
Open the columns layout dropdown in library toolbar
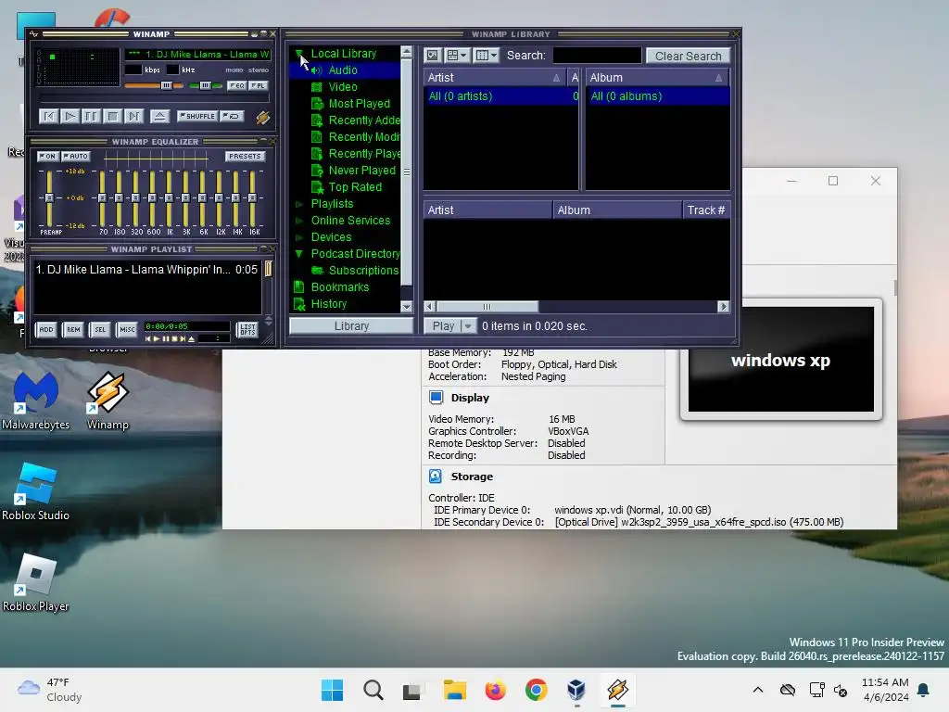486,56
